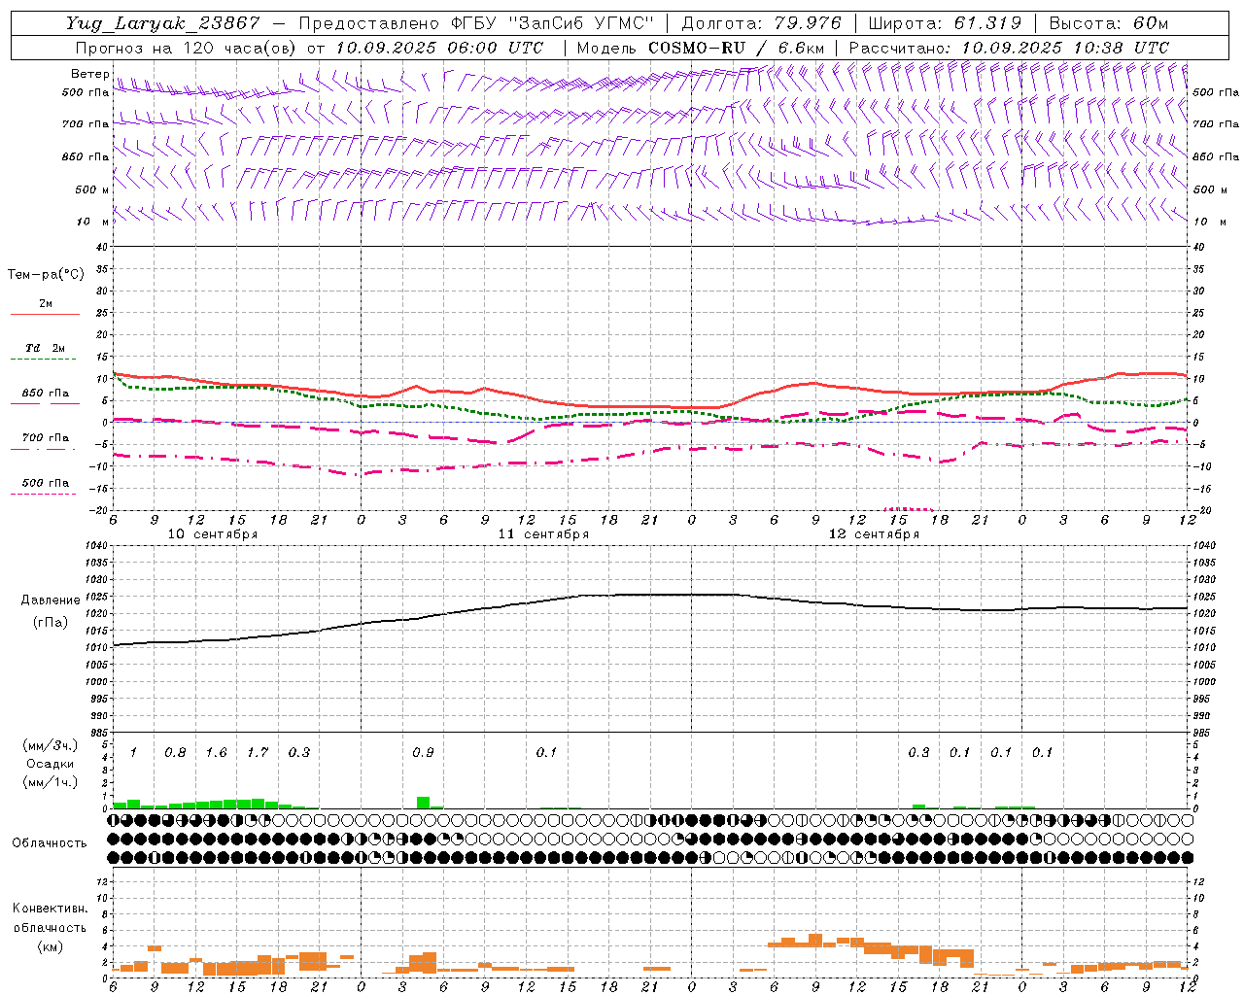Click the provider text ФГБУ "ЗапСиб УГМС"
Image resolution: width=1244 pixels, height=995 pixels.
coord(554,24)
